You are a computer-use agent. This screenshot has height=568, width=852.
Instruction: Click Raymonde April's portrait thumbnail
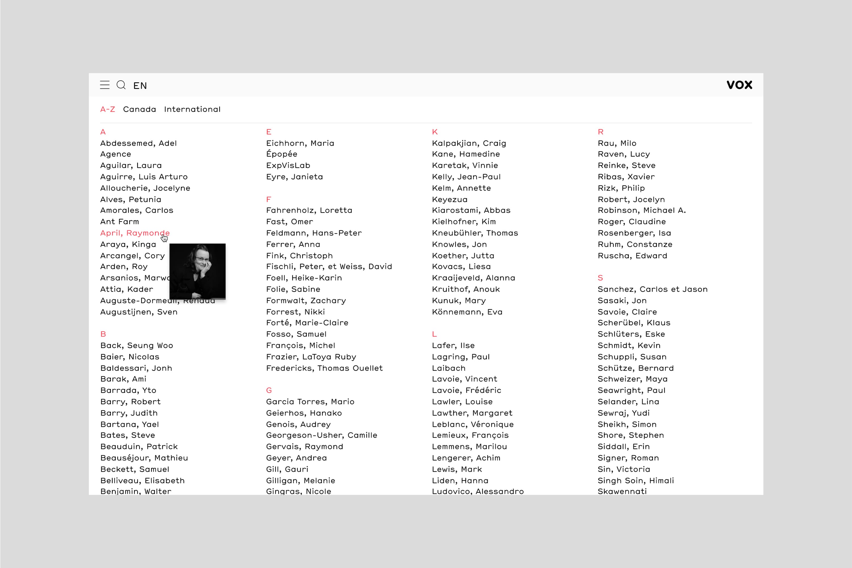click(x=197, y=271)
